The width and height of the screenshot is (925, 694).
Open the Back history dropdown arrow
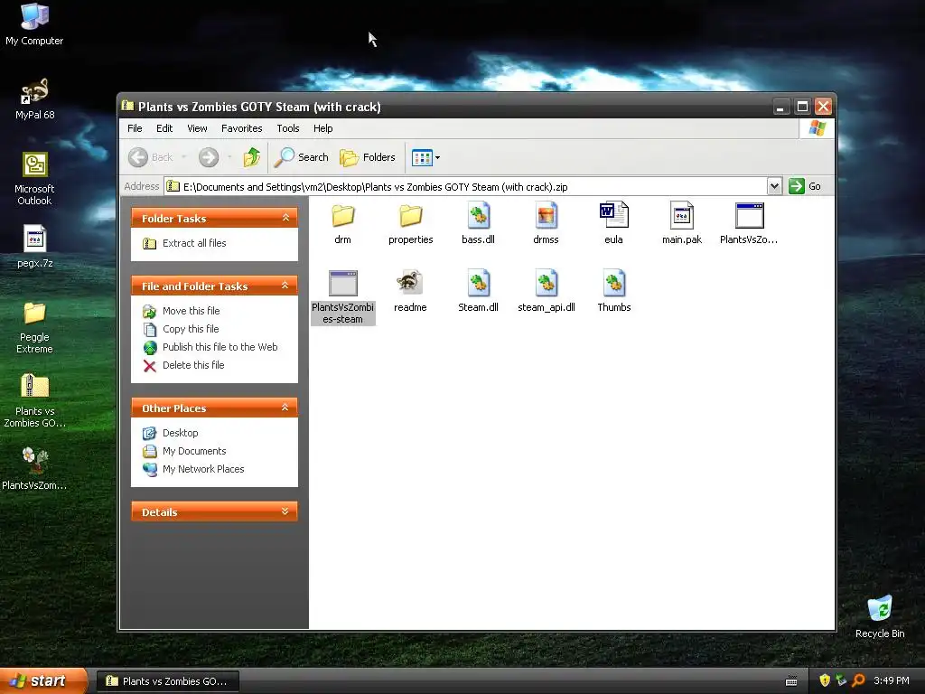pyautogui.click(x=183, y=157)
